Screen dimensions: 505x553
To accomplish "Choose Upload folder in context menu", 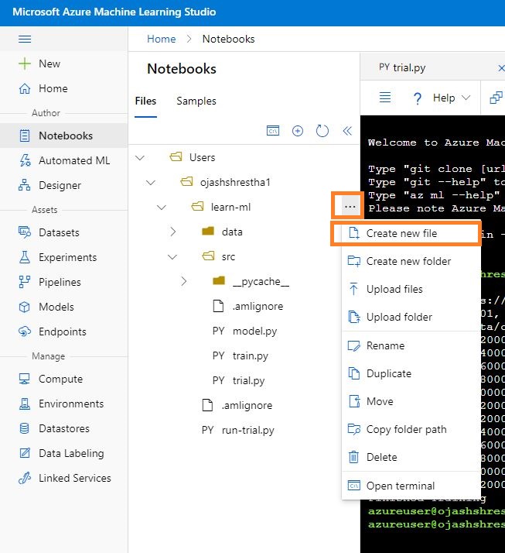I will point(411,317).
